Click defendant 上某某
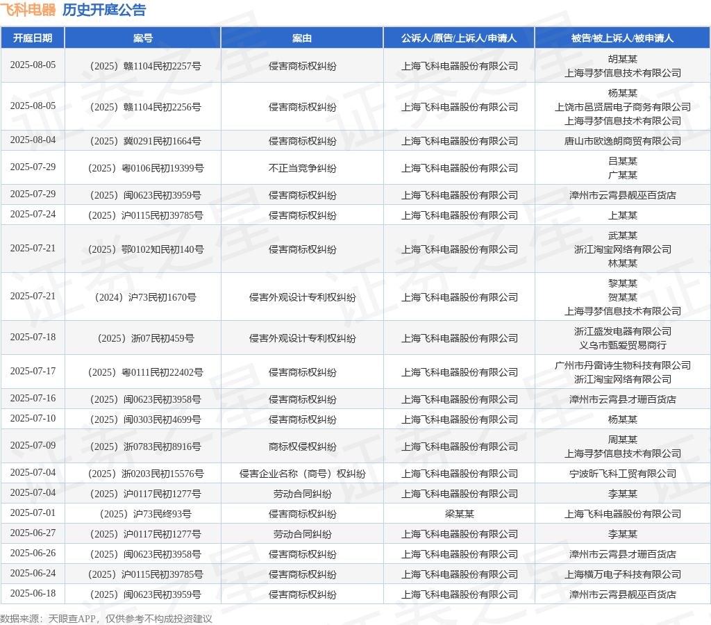 point(623,215)
